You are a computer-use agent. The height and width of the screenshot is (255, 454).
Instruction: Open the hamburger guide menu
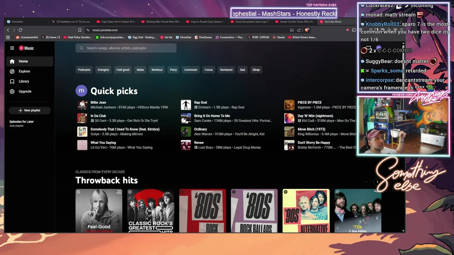[x=12, y=48]
